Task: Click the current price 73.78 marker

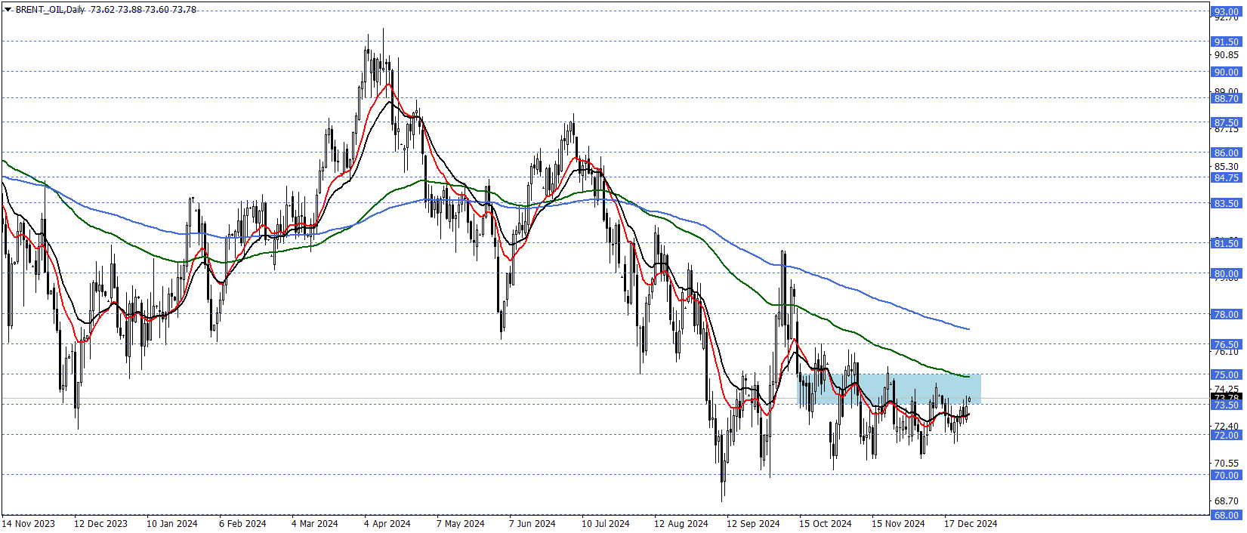Action: tap(1227, 397)
